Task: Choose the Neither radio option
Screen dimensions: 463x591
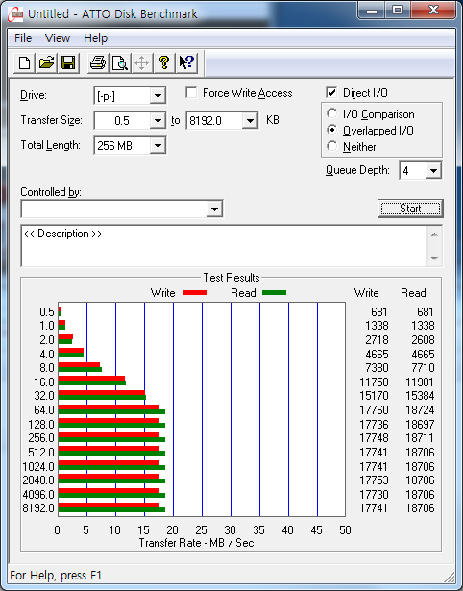Action: (332, 146)
